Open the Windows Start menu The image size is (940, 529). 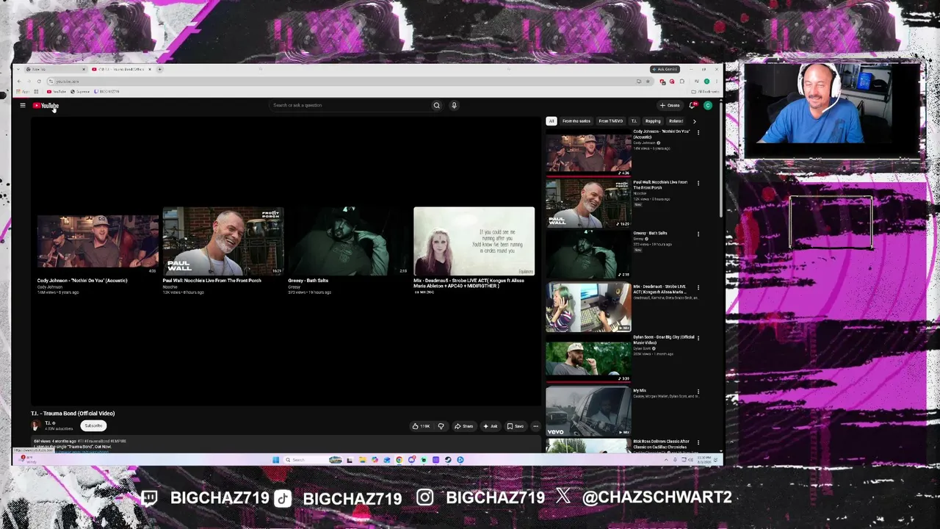275,460
